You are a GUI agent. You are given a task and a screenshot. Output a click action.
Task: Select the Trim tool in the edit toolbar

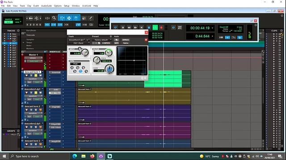tap(62, 18)
